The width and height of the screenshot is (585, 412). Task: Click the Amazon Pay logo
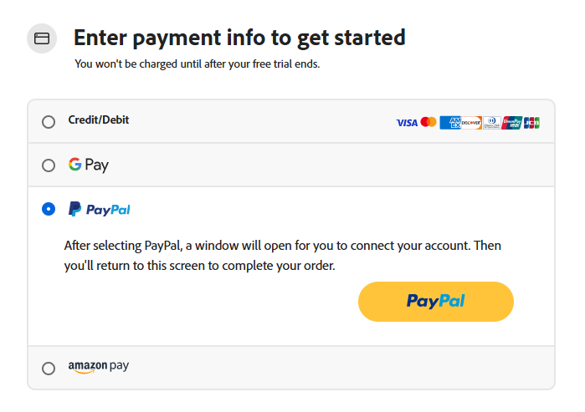point(99,367)
